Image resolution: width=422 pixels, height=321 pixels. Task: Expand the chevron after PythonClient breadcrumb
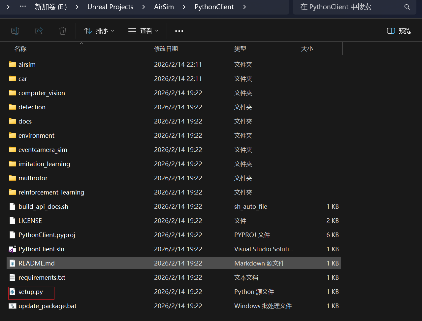[244, 7]
